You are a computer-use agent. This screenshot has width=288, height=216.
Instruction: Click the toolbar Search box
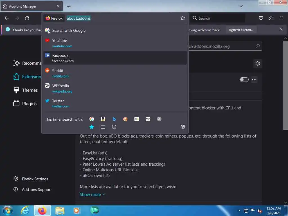[218, 18]
